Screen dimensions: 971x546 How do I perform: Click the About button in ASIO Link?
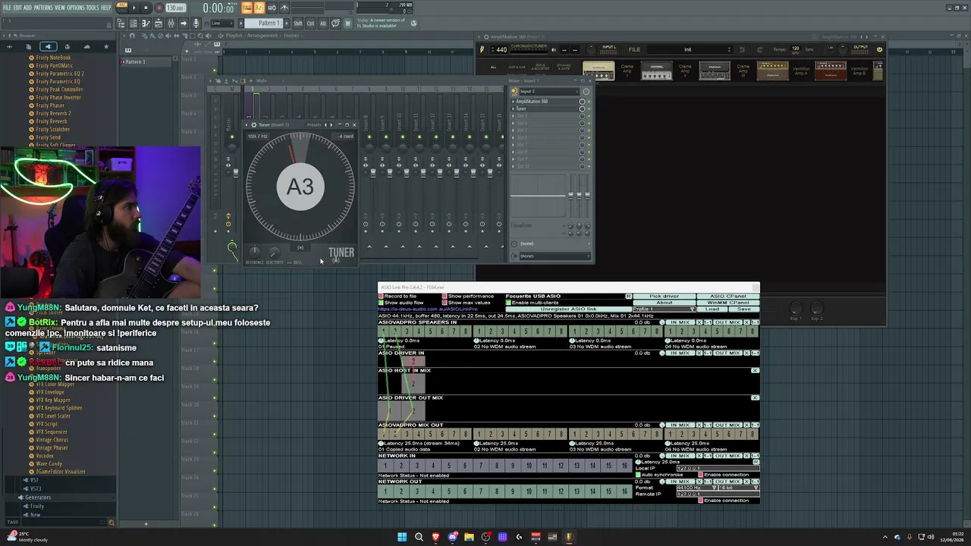665,303
